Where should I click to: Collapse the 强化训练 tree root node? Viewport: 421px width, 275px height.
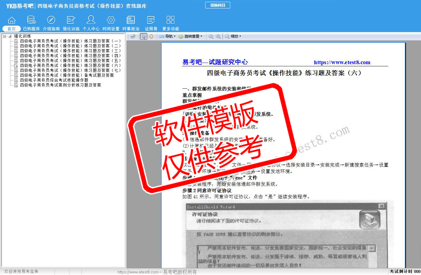(x=5, y=36)
